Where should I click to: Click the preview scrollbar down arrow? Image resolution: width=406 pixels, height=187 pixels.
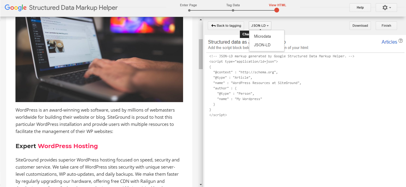(x=201, y=185)
